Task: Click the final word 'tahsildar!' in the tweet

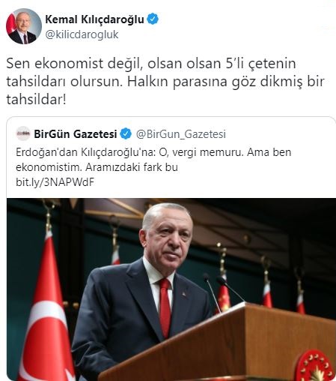Action: [x=36, y=100]
